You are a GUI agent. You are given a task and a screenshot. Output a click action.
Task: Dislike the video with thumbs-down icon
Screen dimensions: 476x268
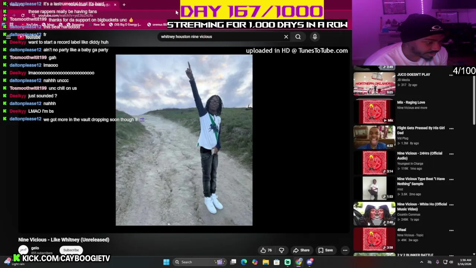(x=282, y=250)
